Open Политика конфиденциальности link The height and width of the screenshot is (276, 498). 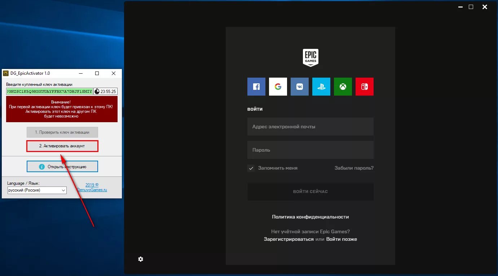[310, 217]
